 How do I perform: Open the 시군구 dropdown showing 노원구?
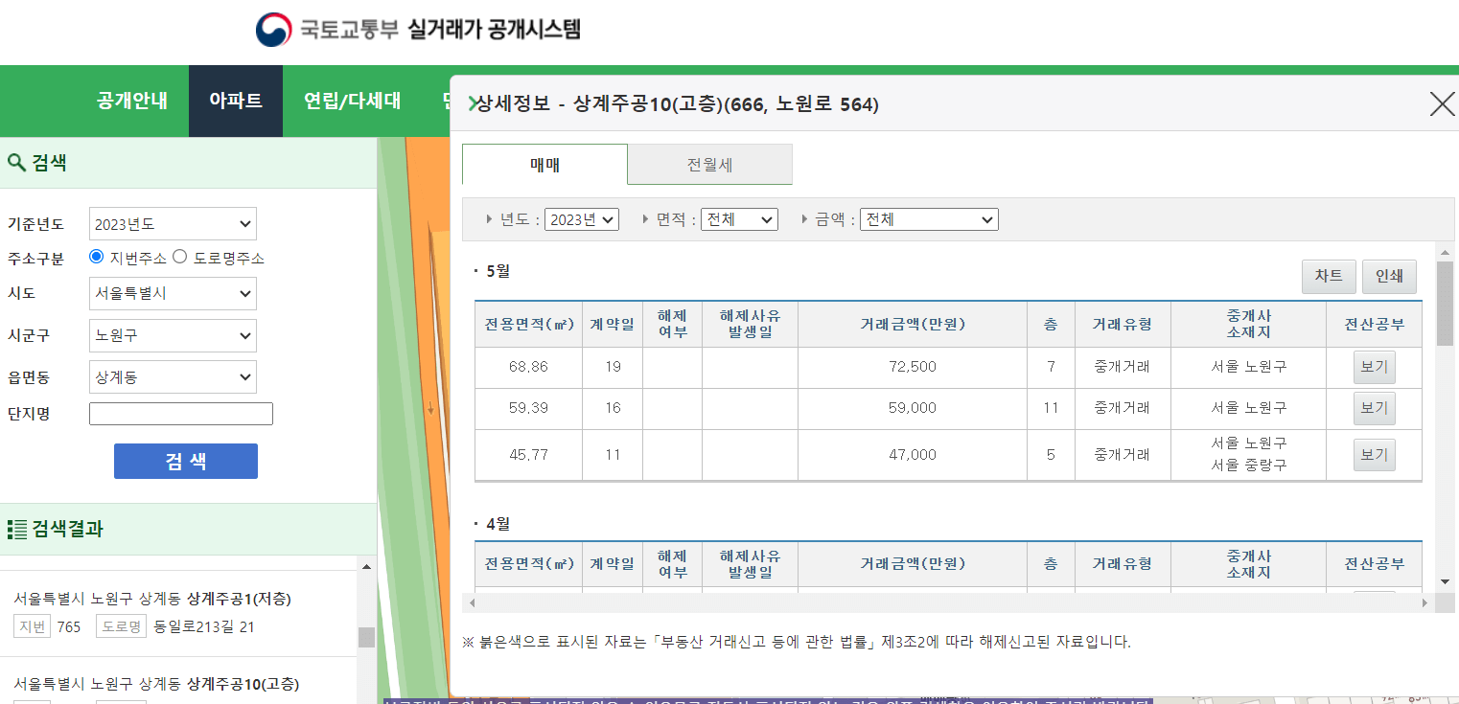click(173, 335)
